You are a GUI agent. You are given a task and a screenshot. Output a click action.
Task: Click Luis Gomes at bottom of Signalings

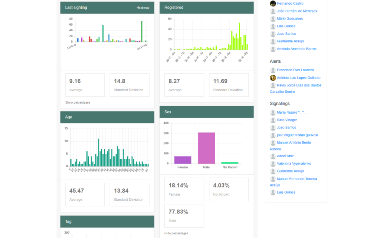pyautogui.click(x=286, y=192)
